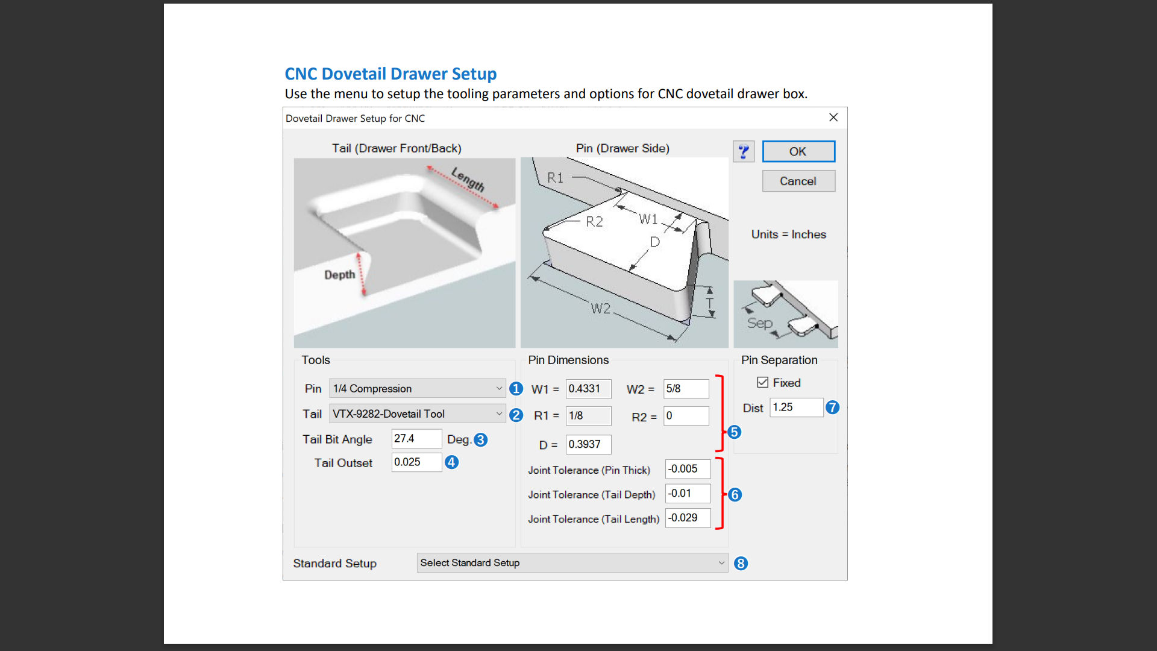Click the W1 value field

[588, 389]
